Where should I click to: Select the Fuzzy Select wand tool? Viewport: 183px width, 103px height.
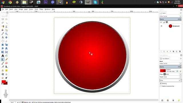point(6,23)
